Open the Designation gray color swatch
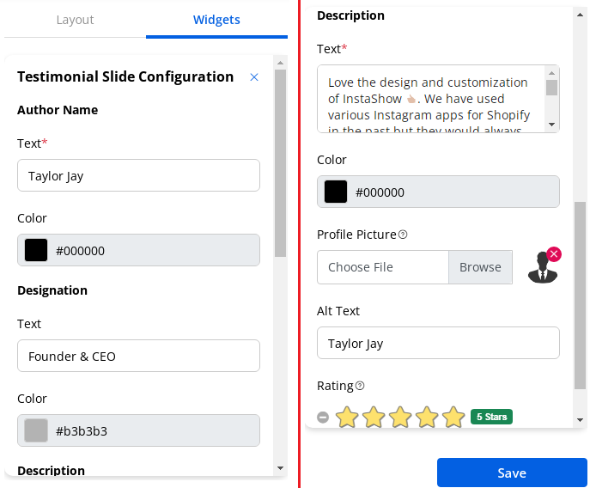The width and height of the screenshot is (590, 488). 36,431
